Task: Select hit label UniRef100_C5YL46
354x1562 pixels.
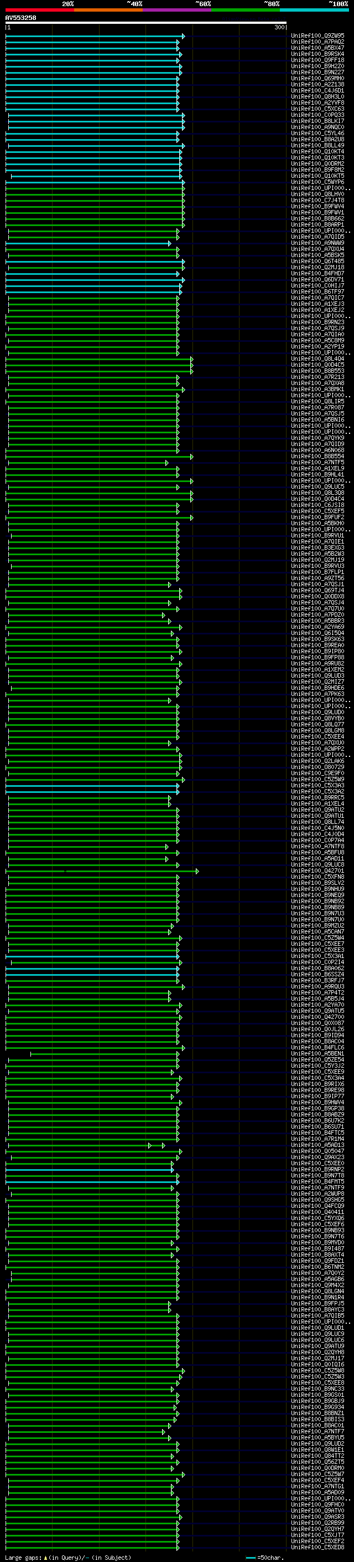Action: click(317, 134)
